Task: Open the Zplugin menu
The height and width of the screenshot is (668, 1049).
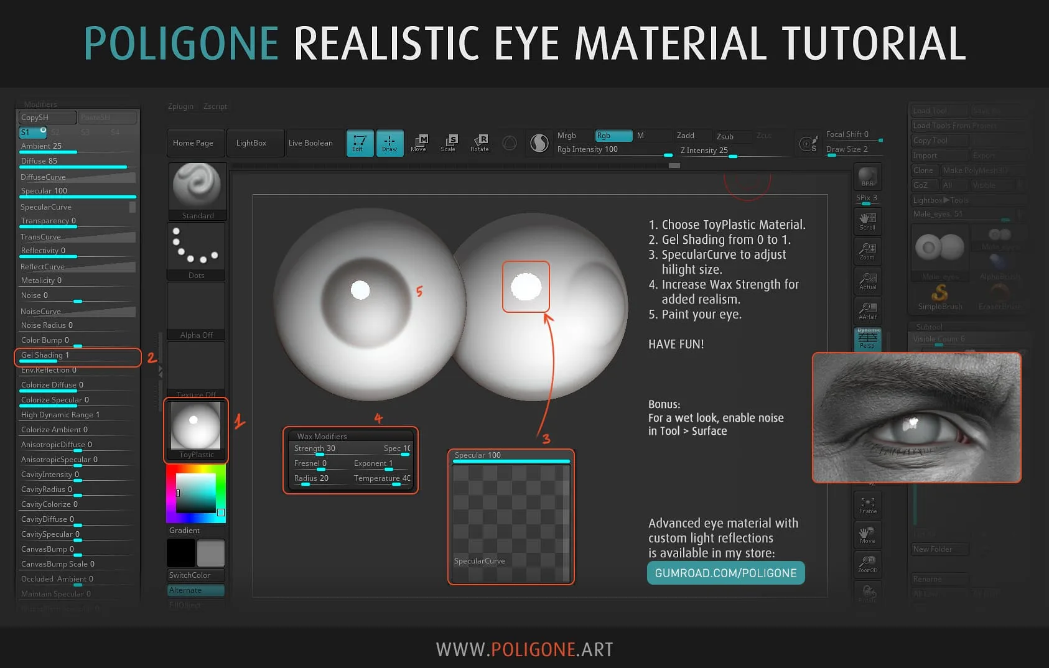Action: [x=180, y=106]
